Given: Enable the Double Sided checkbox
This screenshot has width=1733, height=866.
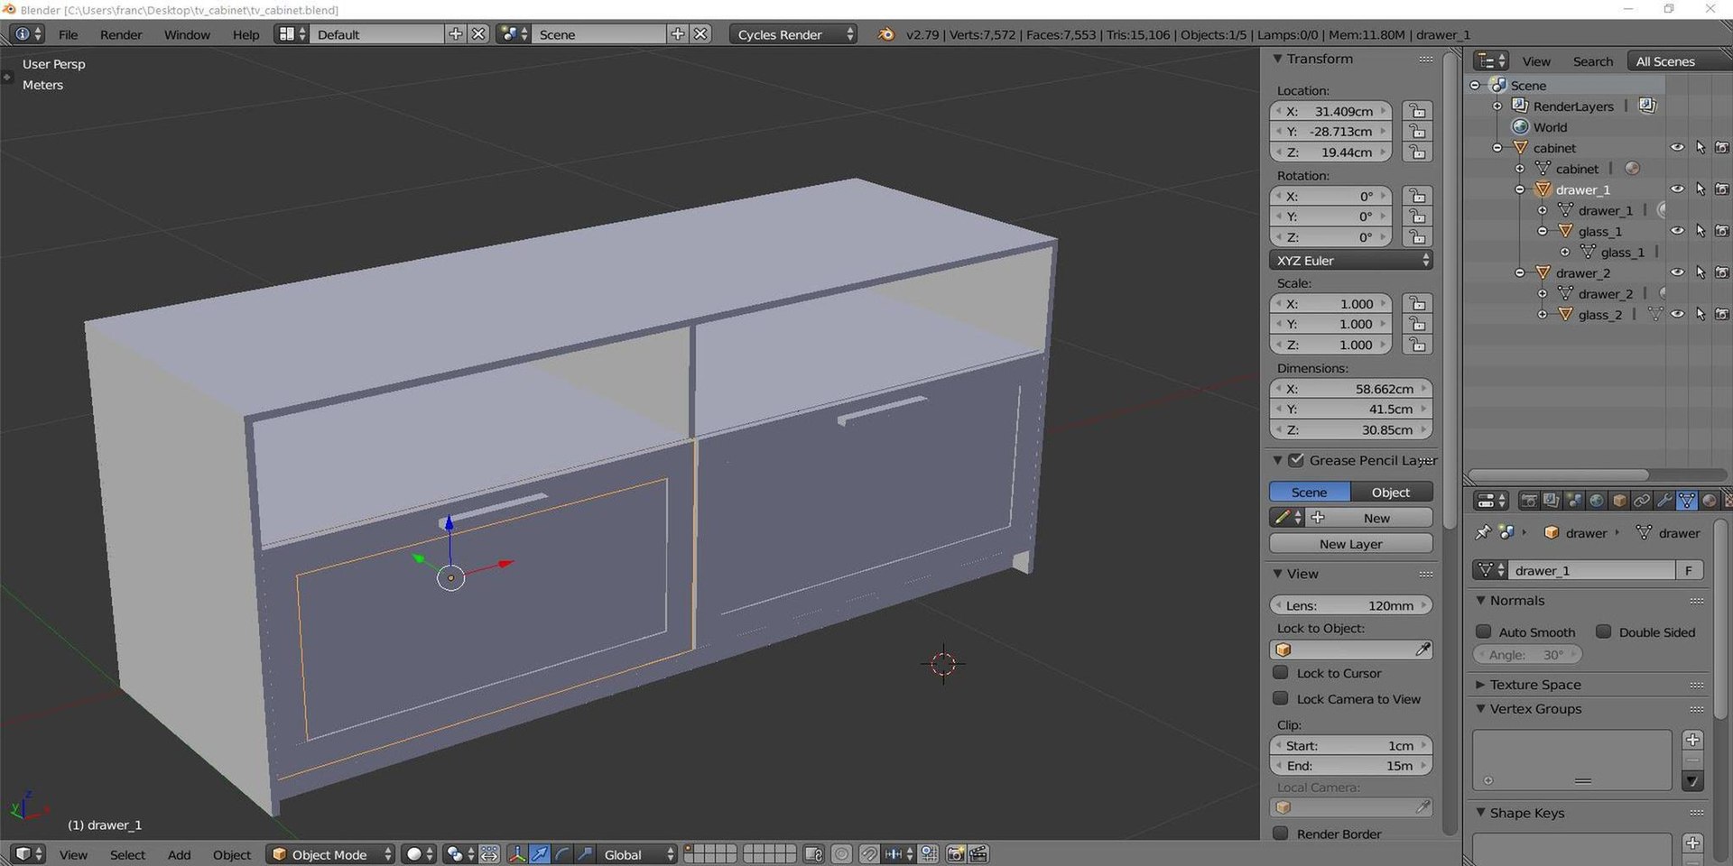Looking at the screenshot, I should [x=1603, y=631].
